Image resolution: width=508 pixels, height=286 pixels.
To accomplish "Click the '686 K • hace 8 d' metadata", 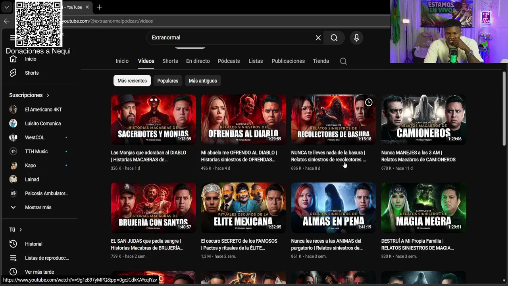I will pyautogui.click(x=306, y=168).
